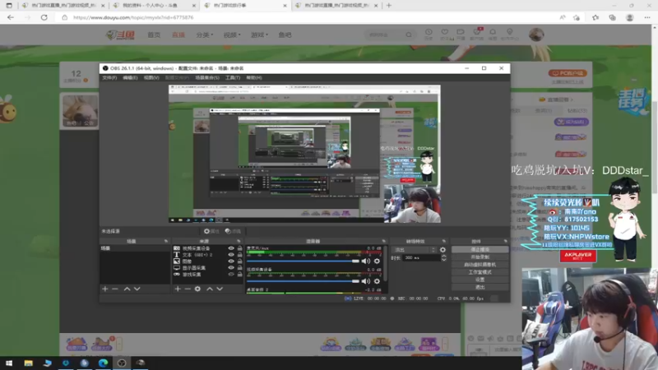This screenshot has width=658, height=370.
Task: Adjust the first mixer channel volume slider
Action: click(303, 261)
